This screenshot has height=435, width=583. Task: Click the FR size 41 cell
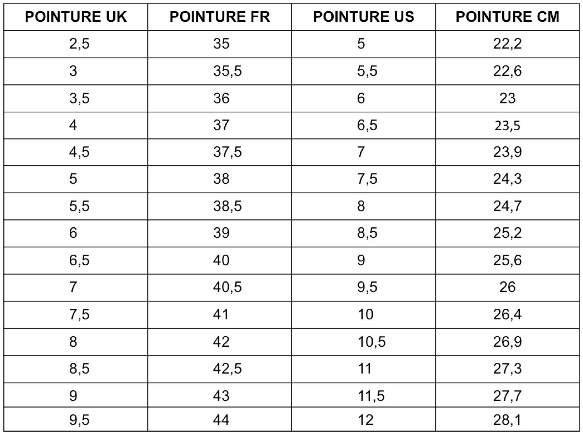(x=221, y=314)
